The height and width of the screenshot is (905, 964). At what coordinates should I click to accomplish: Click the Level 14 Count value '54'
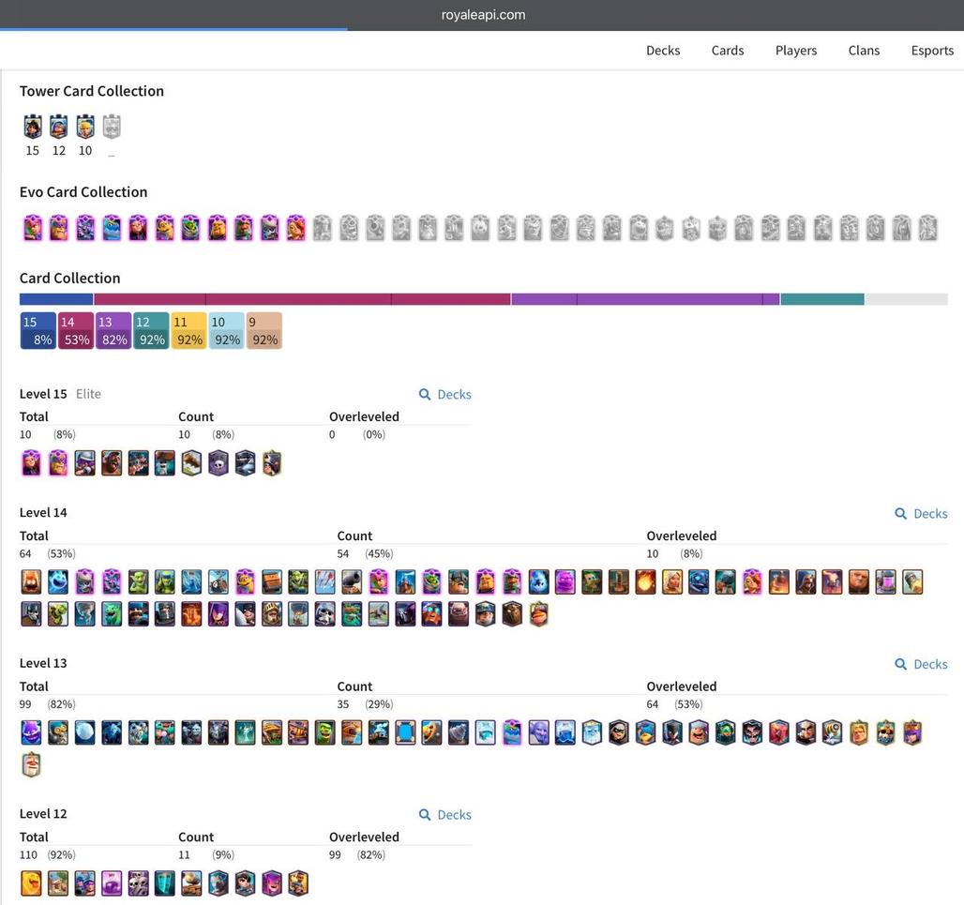pos(343,554)
